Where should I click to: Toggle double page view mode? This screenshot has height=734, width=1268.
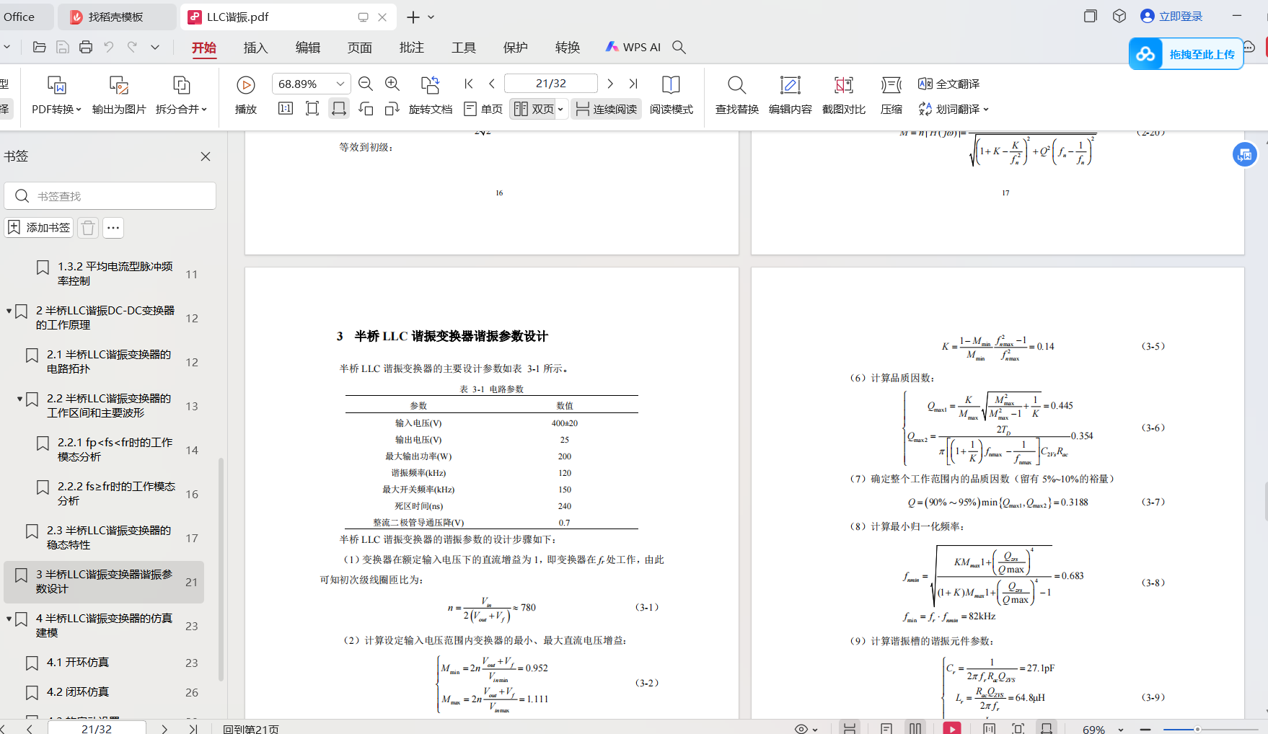[x=534, y=109]
